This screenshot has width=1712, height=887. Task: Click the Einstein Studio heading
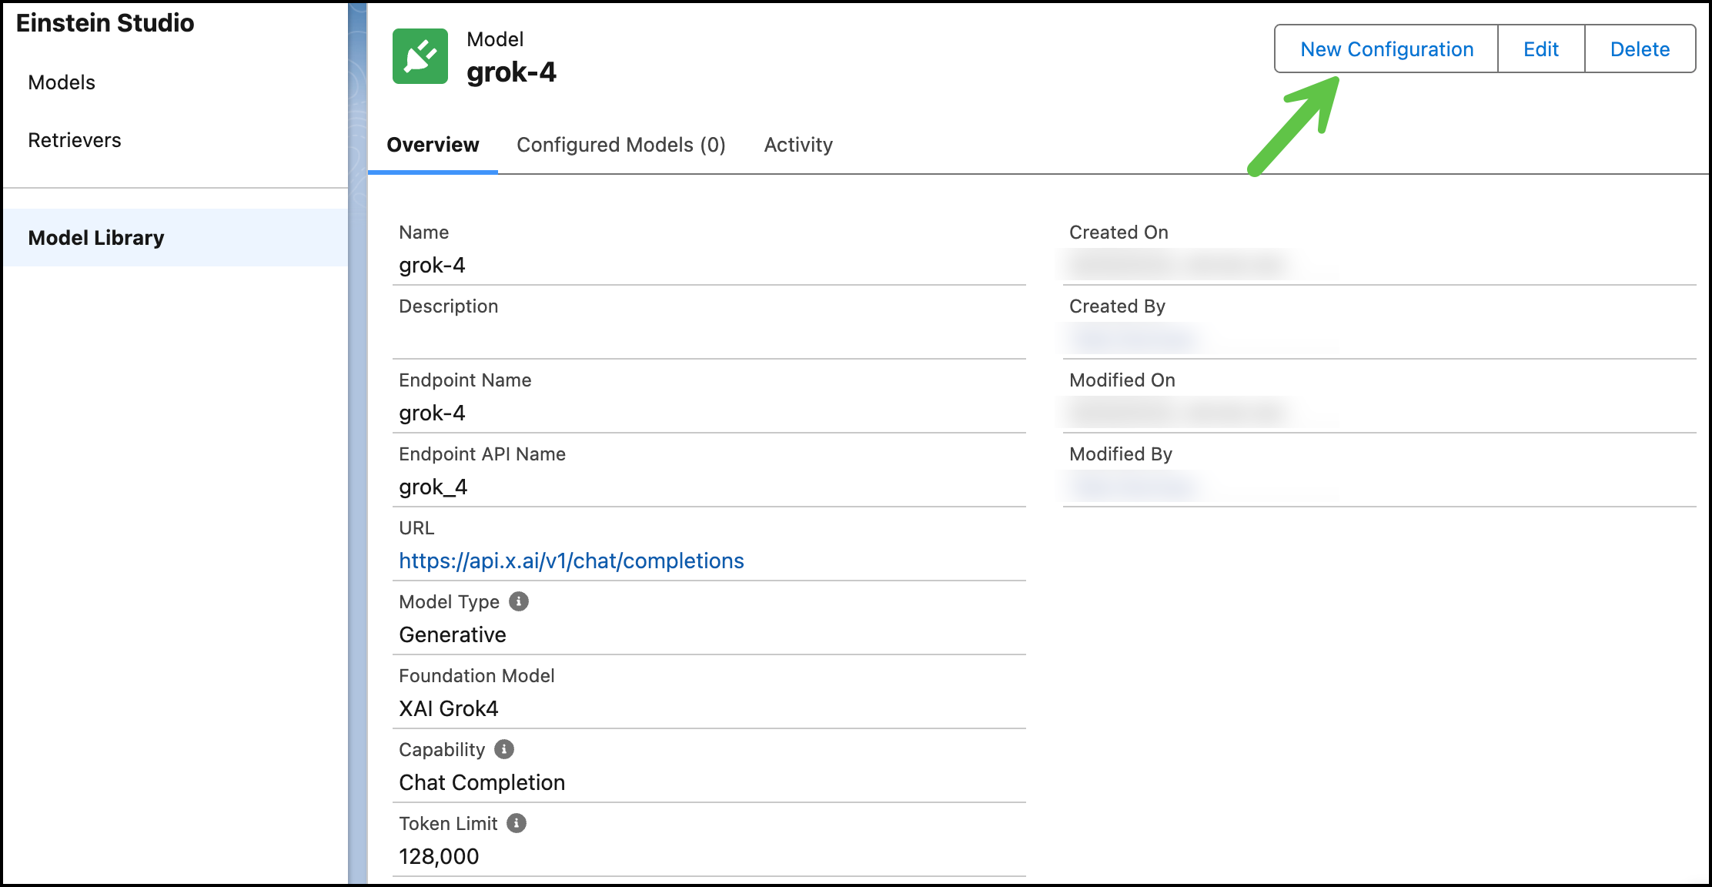pos(105,23)
